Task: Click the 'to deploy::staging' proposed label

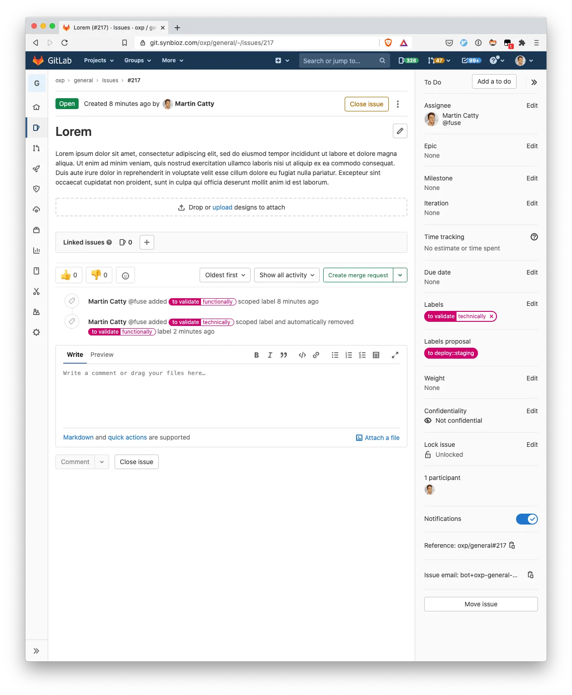Action: coord(451,353)
